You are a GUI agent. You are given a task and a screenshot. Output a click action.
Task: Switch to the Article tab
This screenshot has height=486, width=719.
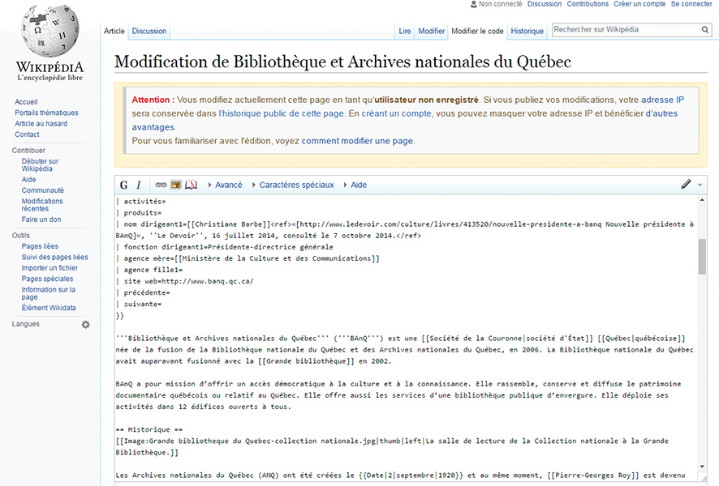(114, 31)
